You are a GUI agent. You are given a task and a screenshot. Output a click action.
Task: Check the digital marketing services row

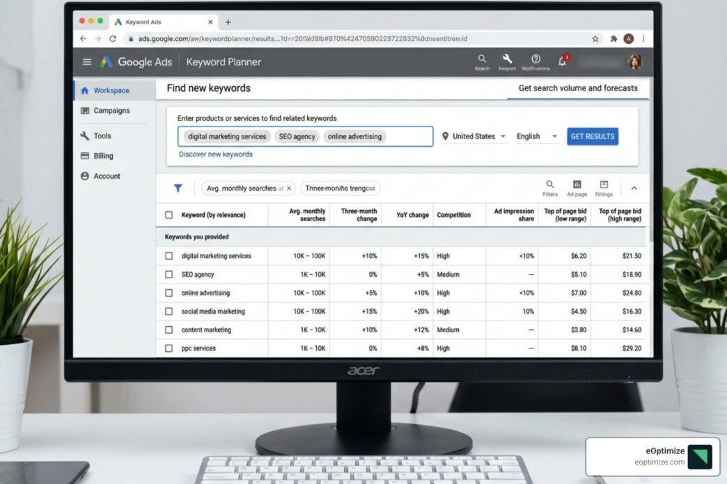[x=169, y=256]
